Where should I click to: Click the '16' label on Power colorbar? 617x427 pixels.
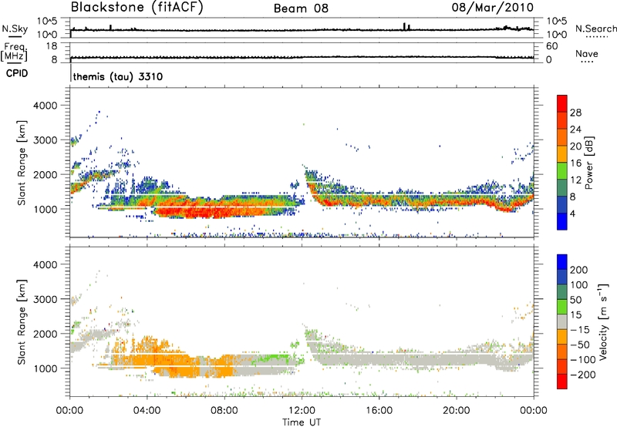pos(575,163)
